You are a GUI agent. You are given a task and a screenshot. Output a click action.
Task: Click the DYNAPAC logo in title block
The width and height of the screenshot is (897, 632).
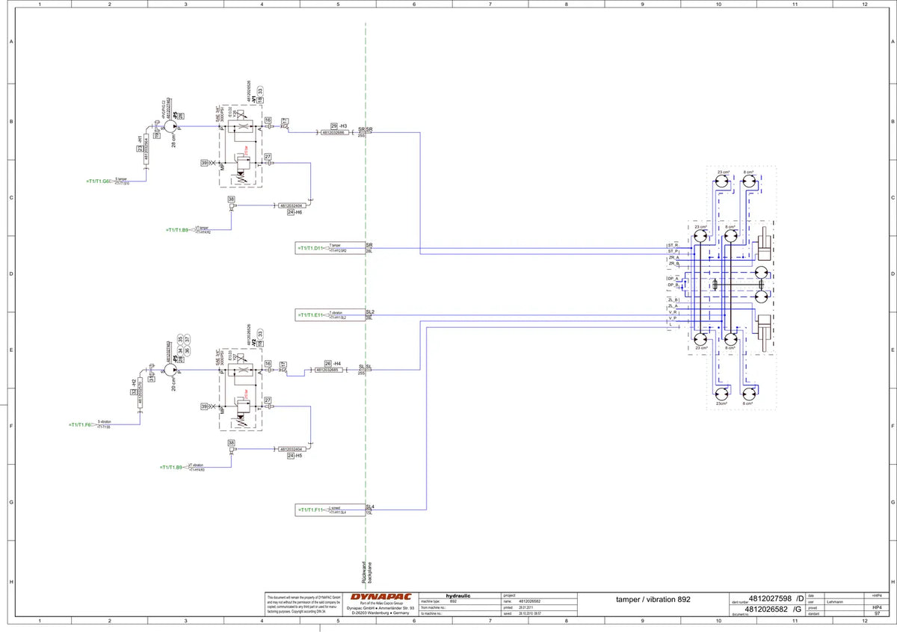(x=381, y=596)
